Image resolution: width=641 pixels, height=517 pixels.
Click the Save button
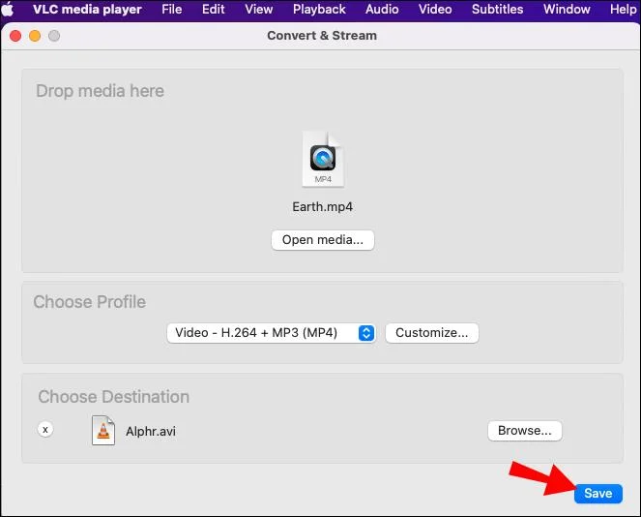tap(598, 493)
